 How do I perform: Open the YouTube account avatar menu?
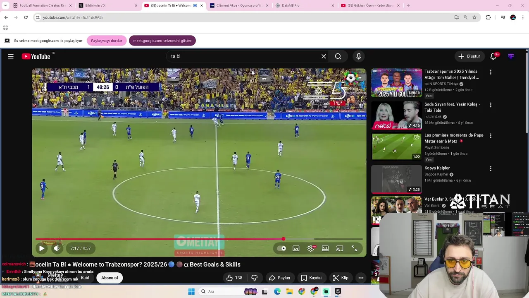click(x=511, y=56)
